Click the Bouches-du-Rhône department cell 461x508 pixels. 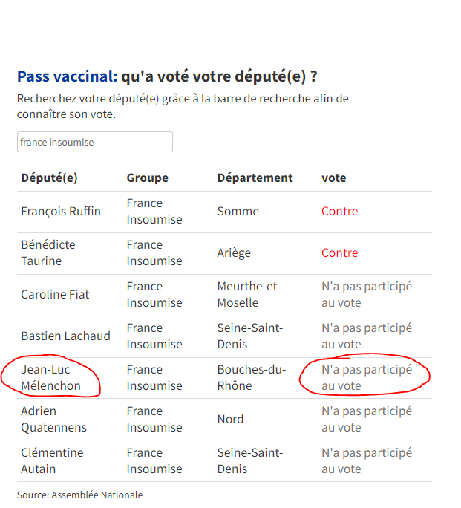[251, 378]
